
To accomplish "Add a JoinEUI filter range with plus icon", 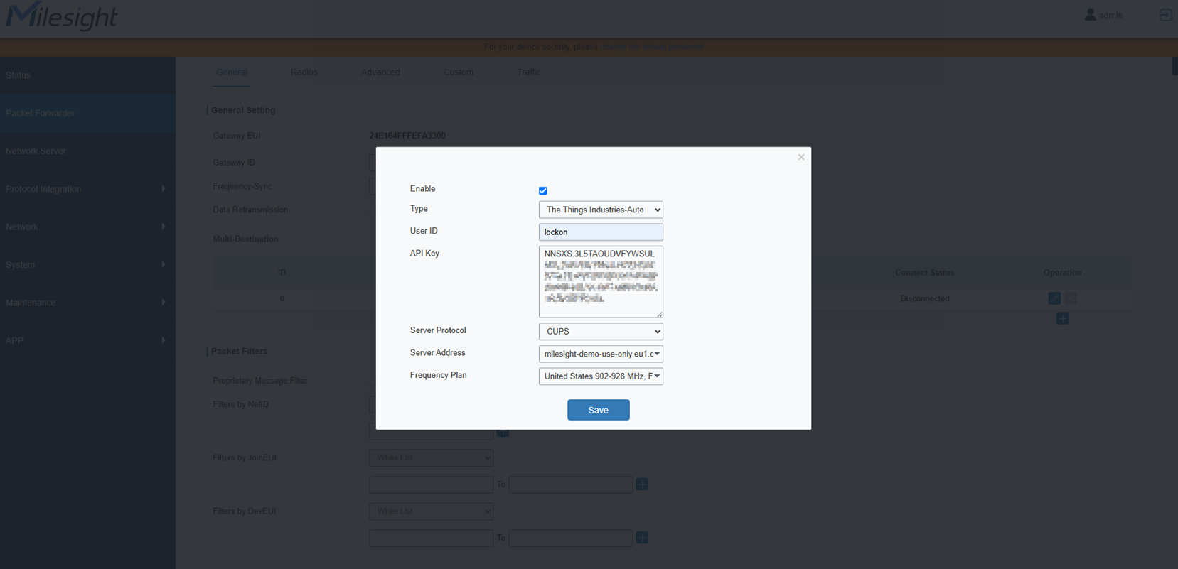I will (642, 484).
